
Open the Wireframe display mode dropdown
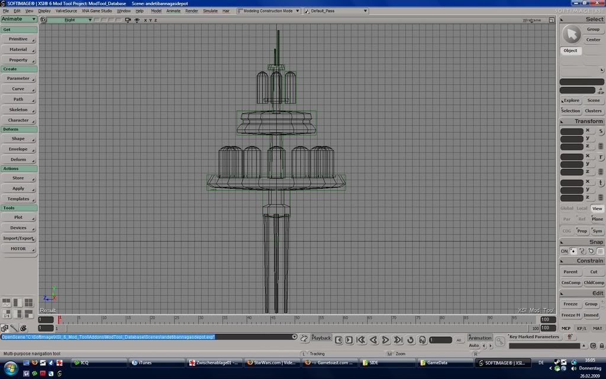(x=532, y=20)
